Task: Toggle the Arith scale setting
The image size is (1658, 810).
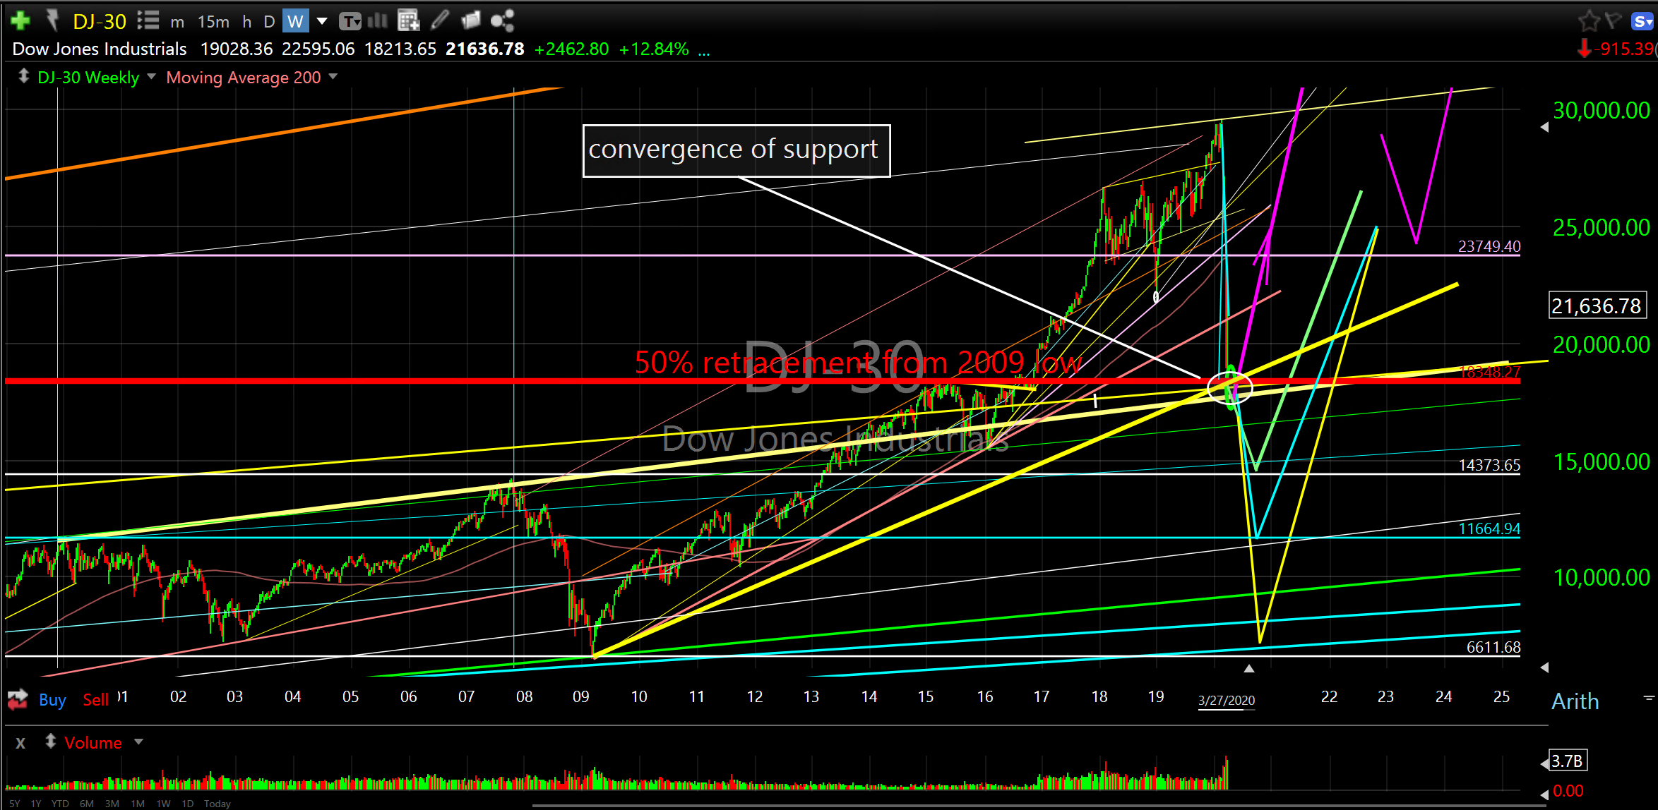Action: pos(1575,701)
